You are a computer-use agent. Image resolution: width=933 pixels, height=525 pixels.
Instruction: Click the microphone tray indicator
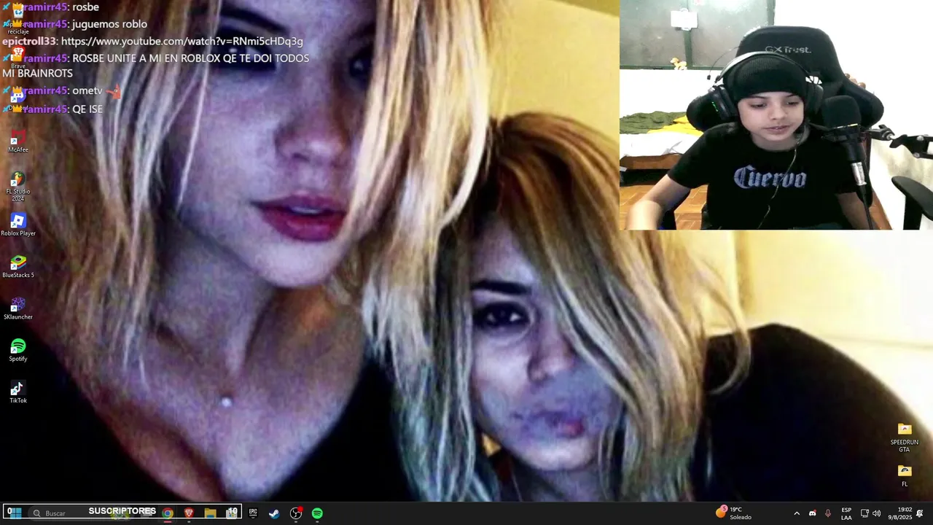tap(827, 513)
